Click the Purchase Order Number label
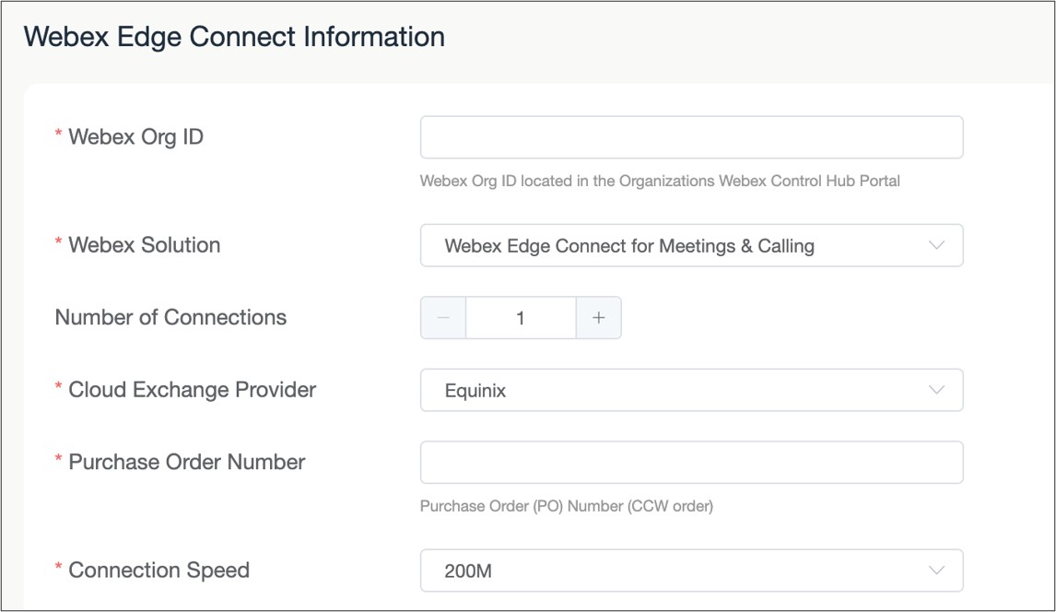This screenshot has width=1056, height=612. coord(186,462)
